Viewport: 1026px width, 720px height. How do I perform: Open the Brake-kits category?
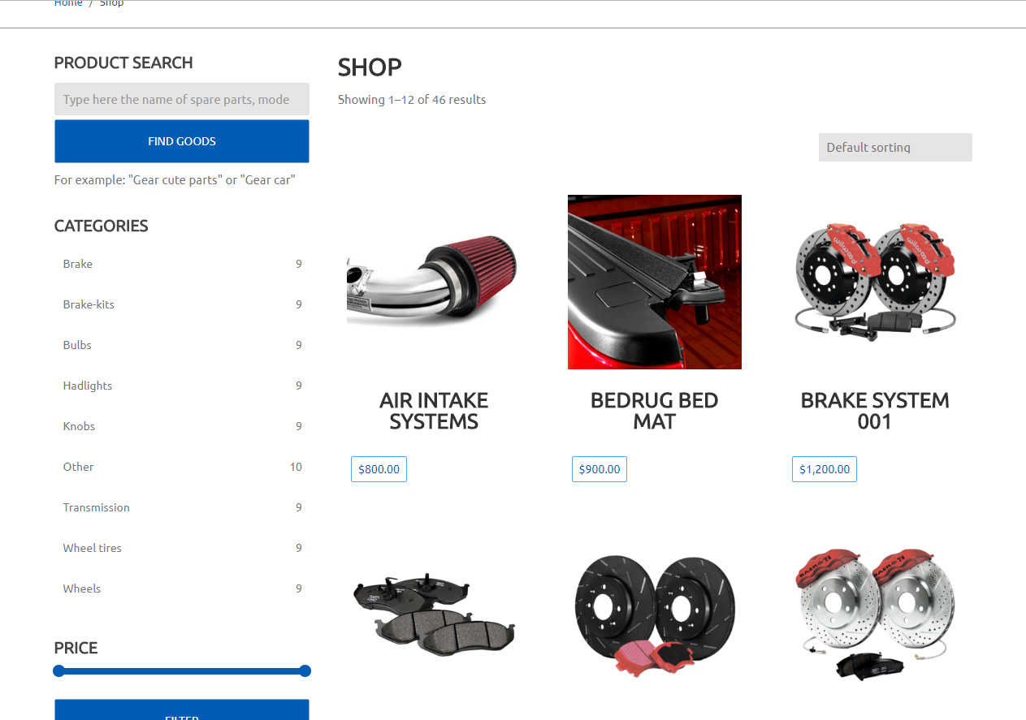tap(89, 304)
